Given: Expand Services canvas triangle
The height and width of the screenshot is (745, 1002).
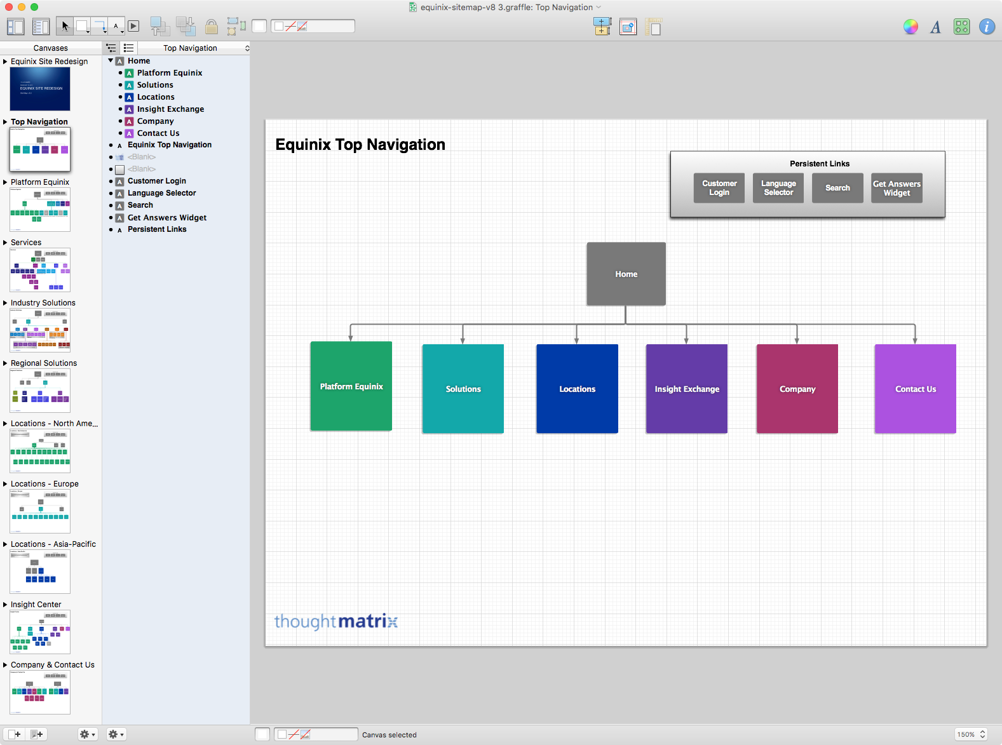Looking at the screenshot, I should coord(5,243).
